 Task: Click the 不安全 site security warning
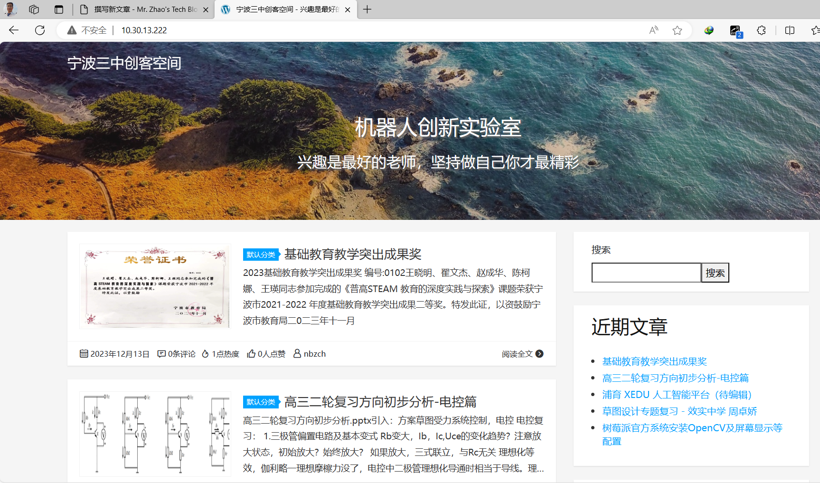pos(87,30)
